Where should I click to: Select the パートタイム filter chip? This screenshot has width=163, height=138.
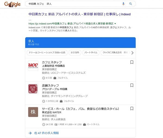pos(91,53)
